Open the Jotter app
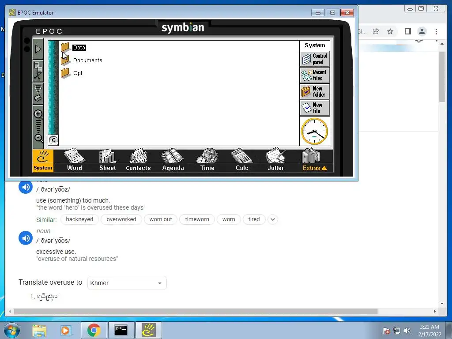Screen dimensions: 452x339 click(x=276, y=160)
